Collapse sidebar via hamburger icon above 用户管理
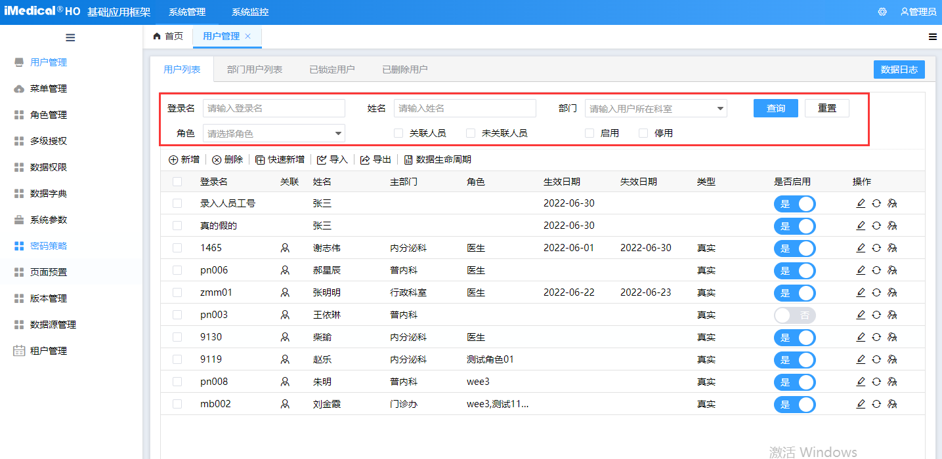This screenshot has width=942, height=459. 70,37
